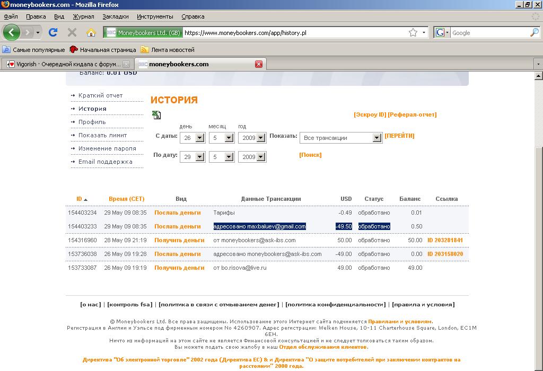Open the Инструменты menu
543x371 pixels.
click(155, 16)
